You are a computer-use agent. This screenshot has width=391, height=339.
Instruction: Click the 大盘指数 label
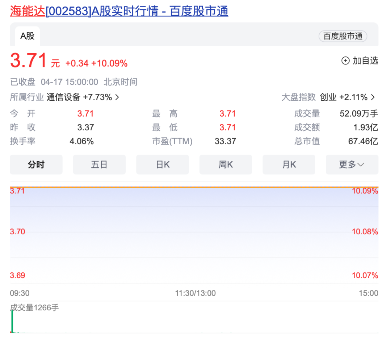pos(298,97)
